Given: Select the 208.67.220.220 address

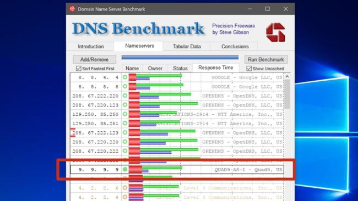Looking at the screenshot, I should [95, 142].
